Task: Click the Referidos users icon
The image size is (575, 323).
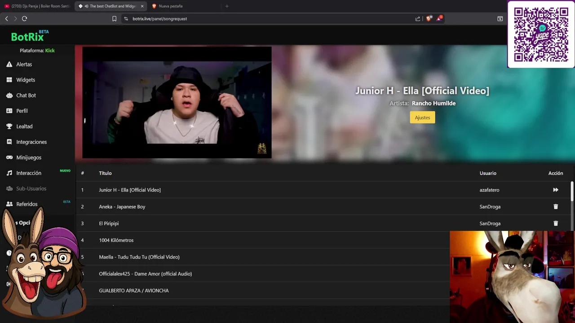Action: pyautogui.click(x=9, y=204)
